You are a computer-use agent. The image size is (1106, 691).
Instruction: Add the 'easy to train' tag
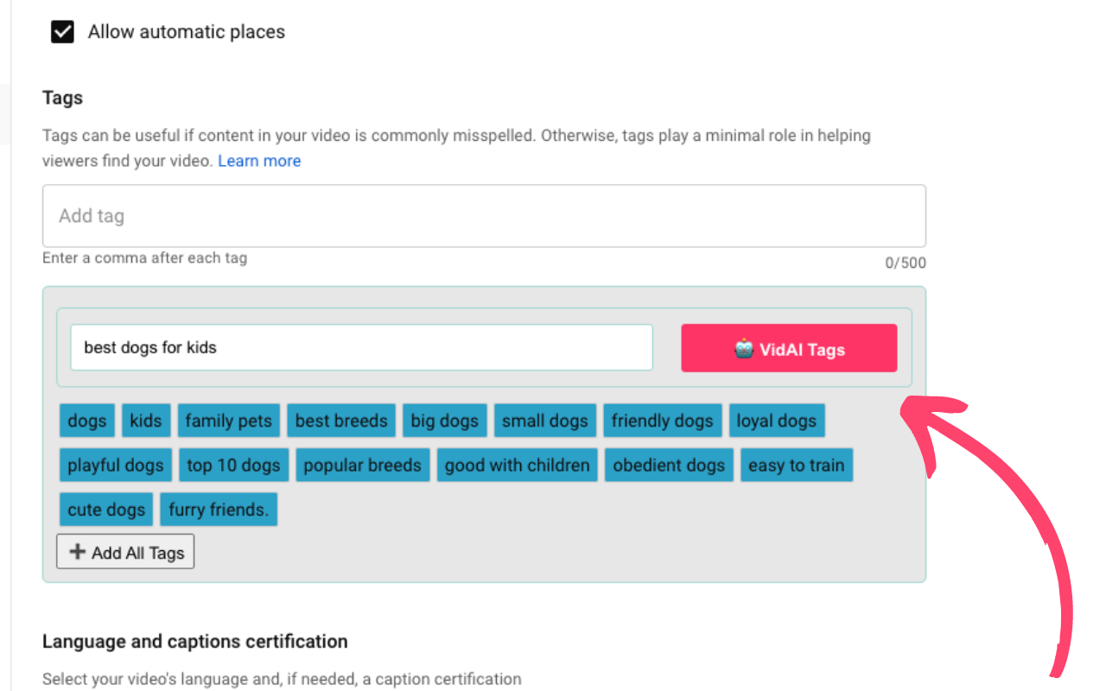[x=796, y=466]
